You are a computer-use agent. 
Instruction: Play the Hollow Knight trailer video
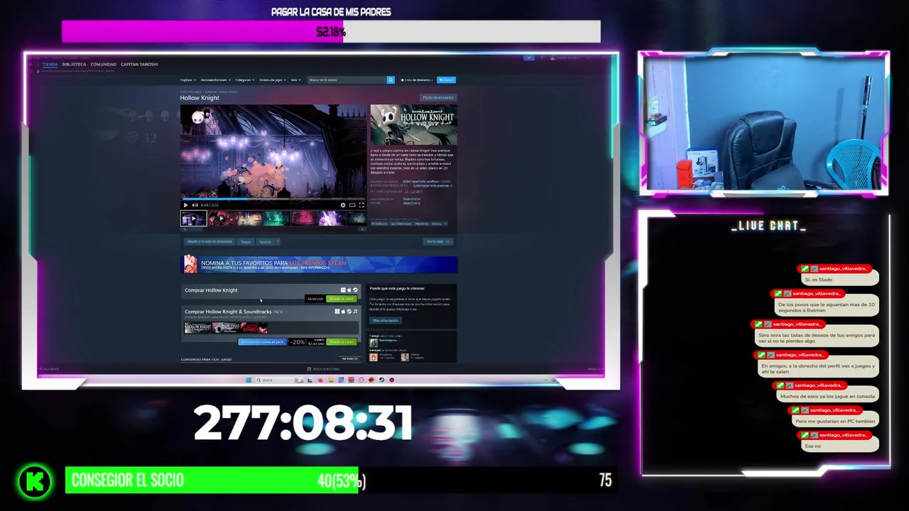pyautogui.click(x=186, y=205)
